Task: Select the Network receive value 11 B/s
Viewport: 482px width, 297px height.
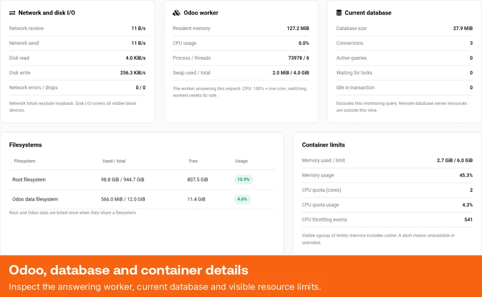Action: (x=138, y=28)
